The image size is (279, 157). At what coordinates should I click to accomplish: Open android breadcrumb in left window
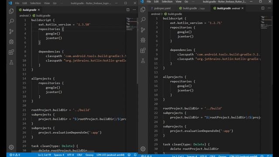pos(24,16)
